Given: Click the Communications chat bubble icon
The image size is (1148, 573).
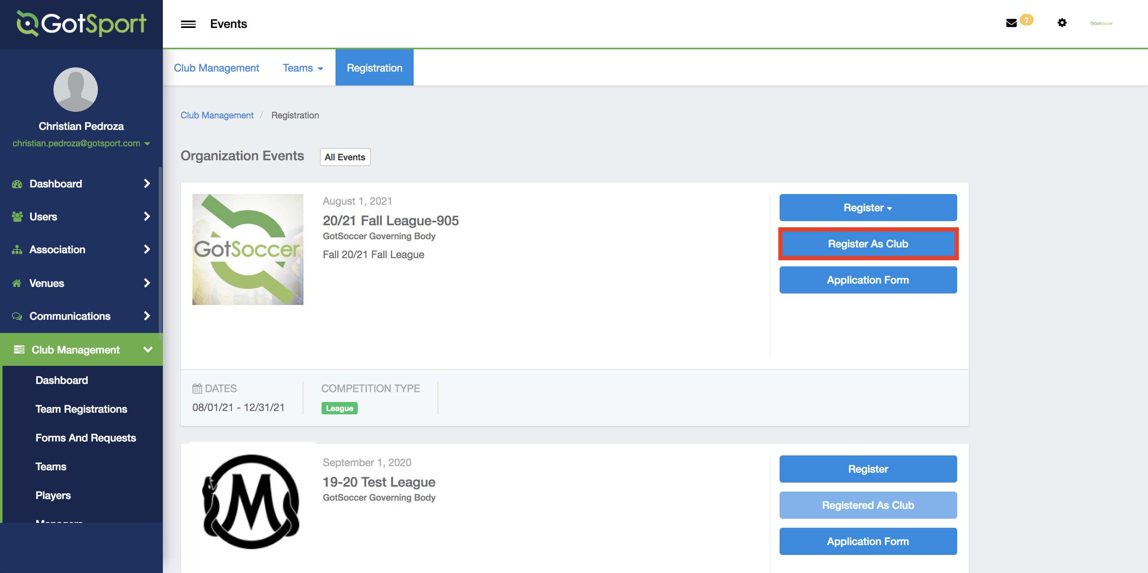Looking at the screenshot, I should (x=17, y=316).
